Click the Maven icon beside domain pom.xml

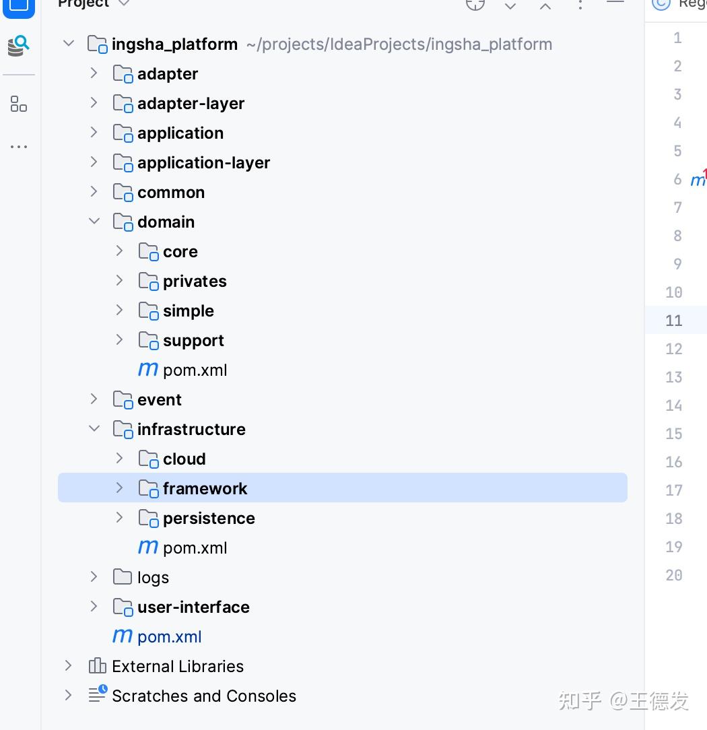click(147, 369)
